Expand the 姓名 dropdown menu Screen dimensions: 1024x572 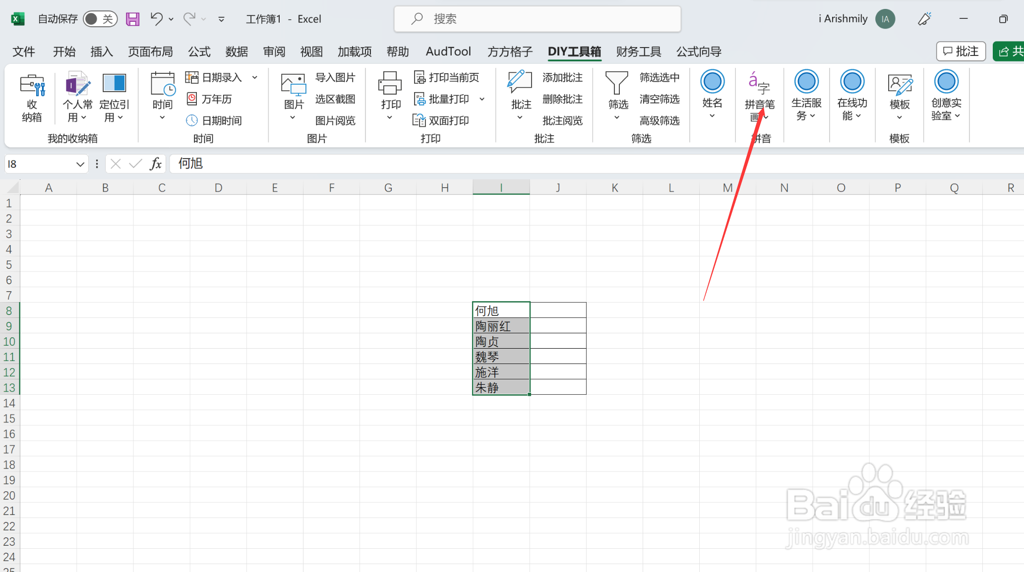pos(712,115)
